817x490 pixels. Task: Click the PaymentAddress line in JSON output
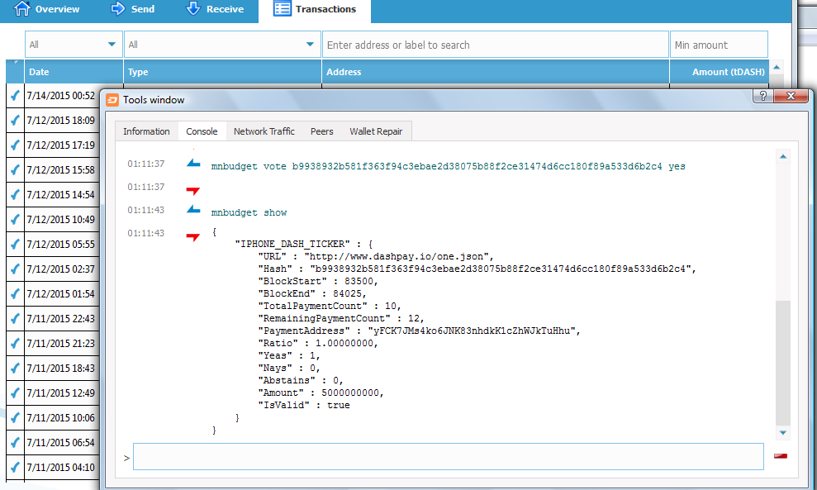tap(419, 331)
